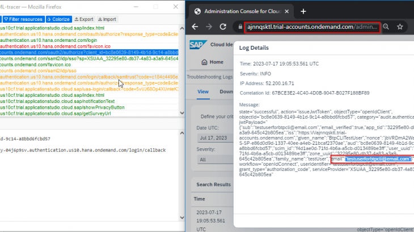Click the browser forward arrow
414x232 pixels.
209,27
